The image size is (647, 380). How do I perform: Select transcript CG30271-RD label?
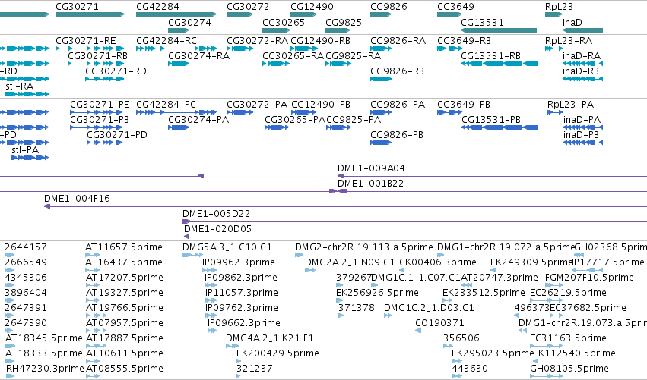[116, 71]
